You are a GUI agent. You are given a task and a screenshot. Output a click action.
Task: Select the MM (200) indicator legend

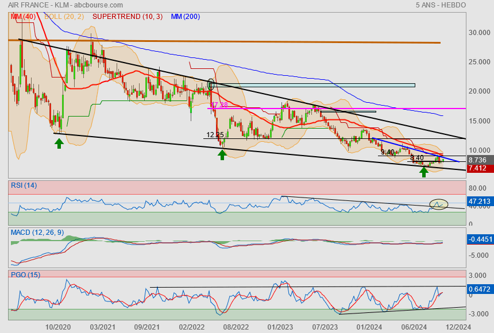point(186,17)
